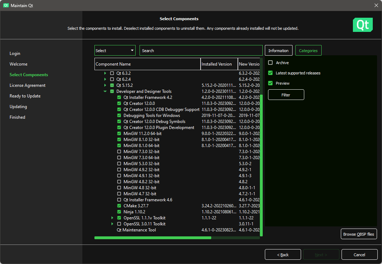Screen dimensions: 382x264
Task: Click the Maintain Qt title bar icon
Action: 6,5
